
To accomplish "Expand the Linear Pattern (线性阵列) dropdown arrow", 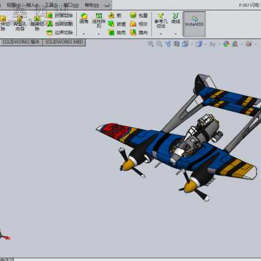I will pyautogui.click(x=99, y=34).
